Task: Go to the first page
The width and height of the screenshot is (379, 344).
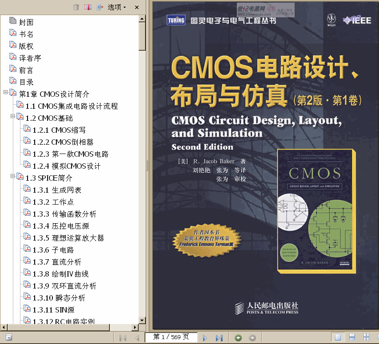Action: click(x=123, y=338)
